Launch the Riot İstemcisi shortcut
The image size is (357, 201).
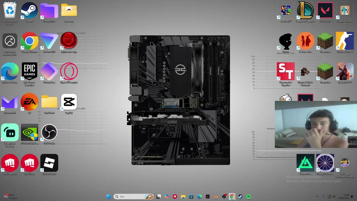click(10, 165)
